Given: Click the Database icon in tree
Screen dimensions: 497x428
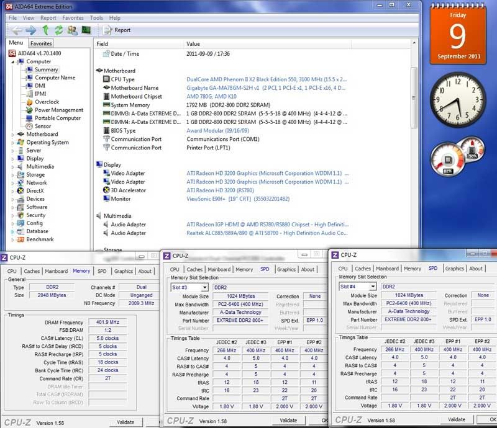Looking at the screenshot, I should click(x=21, y=231).
